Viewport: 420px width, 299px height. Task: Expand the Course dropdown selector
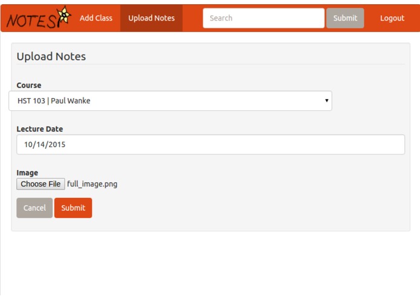coord(170,100)
